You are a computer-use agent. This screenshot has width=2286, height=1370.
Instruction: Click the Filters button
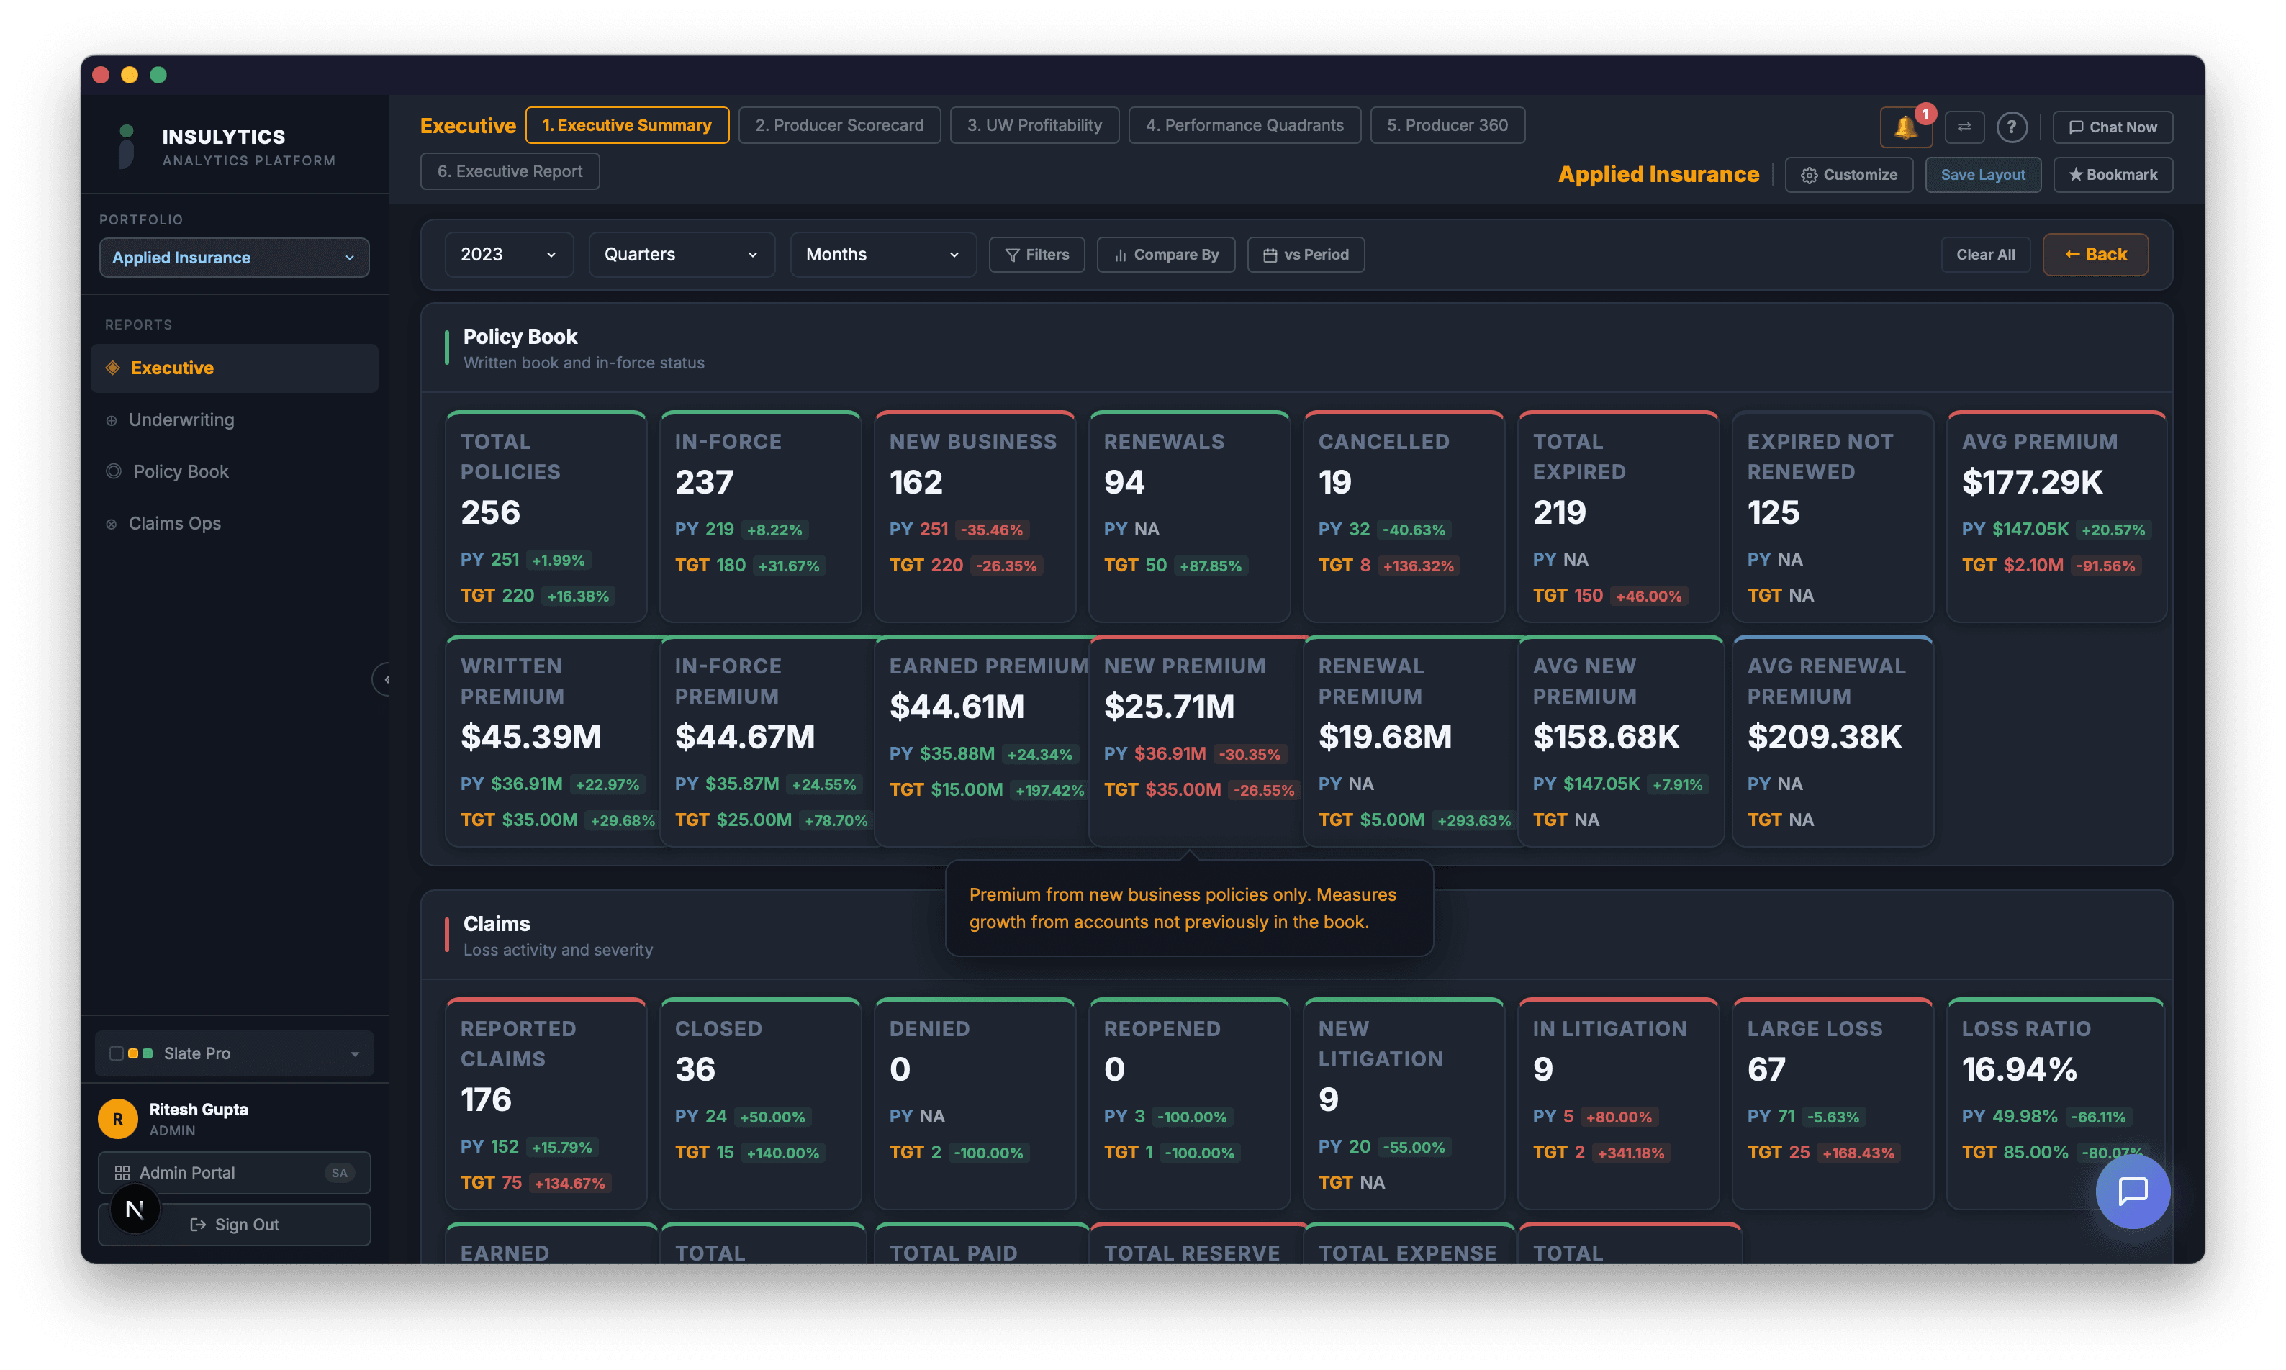pos(1036,255)
